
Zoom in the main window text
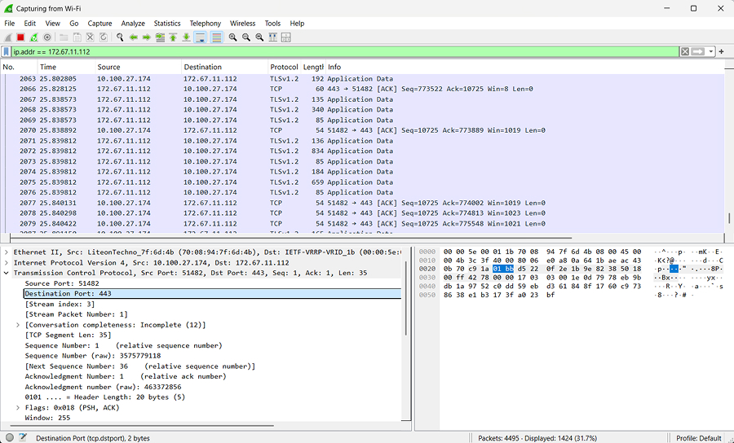coord(232,37)
